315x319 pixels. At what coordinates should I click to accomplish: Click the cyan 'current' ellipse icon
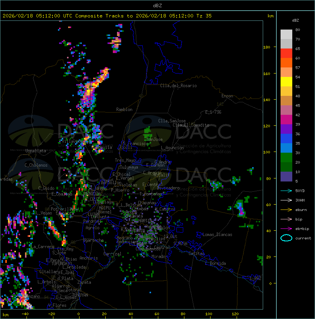286,238
